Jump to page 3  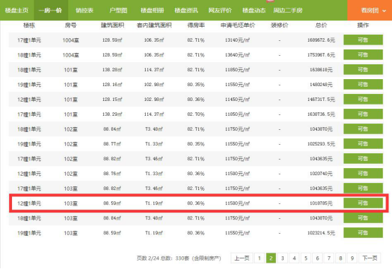282,258
